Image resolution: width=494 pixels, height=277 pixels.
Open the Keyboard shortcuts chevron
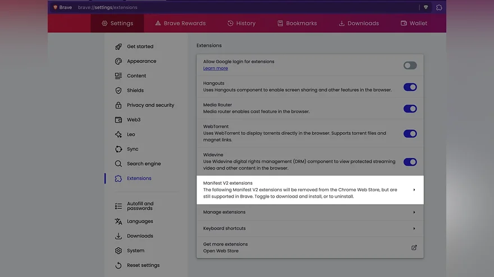coord(414,228)
